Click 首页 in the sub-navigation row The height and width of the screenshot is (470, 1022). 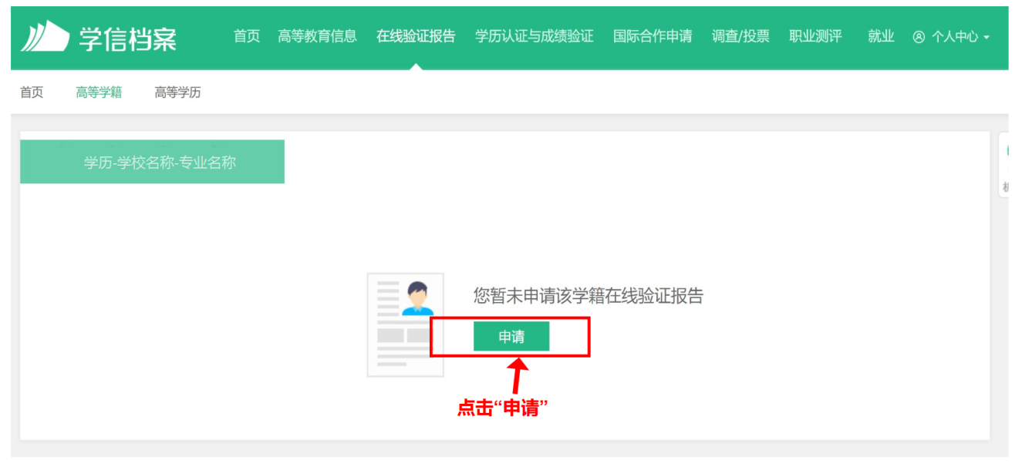coord(32,92)
